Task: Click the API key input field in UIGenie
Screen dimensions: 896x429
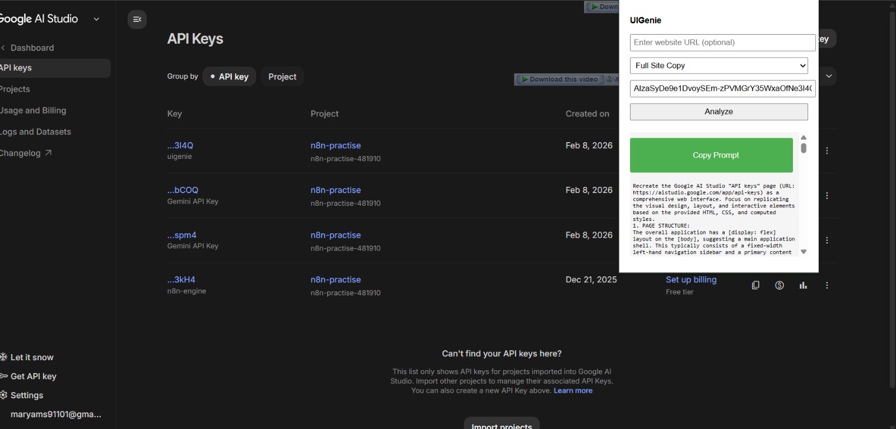Action: (722, 88)
